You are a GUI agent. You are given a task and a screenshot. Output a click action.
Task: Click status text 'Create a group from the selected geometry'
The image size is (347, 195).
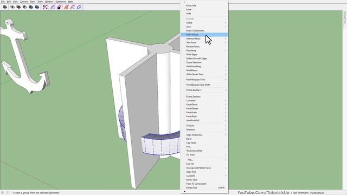(x=36, y=193)
